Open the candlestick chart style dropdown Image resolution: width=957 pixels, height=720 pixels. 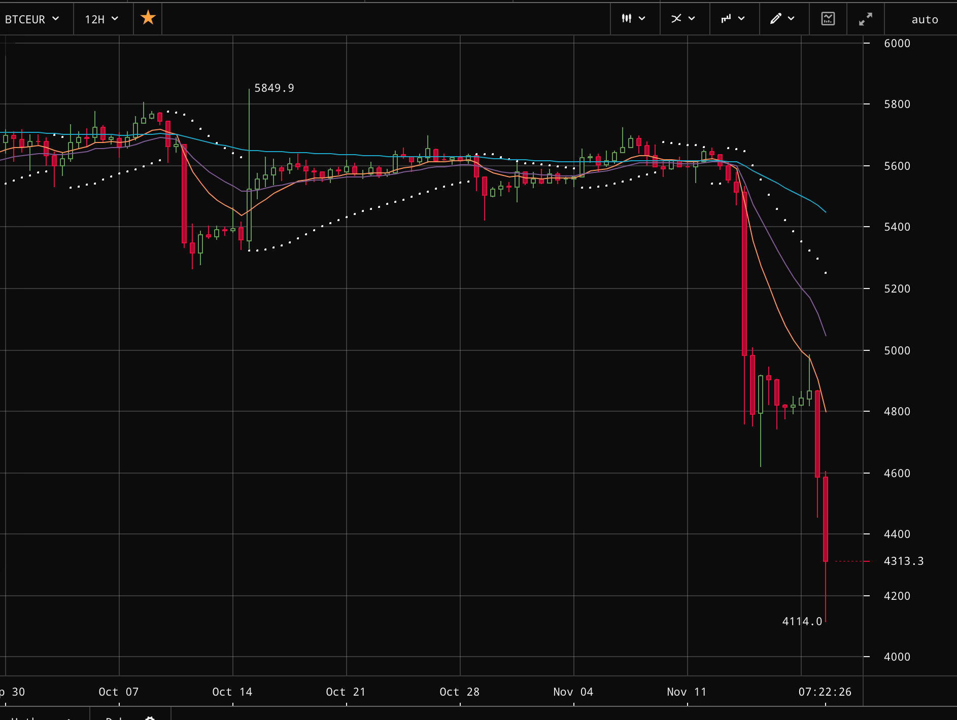tap(634, 19)
